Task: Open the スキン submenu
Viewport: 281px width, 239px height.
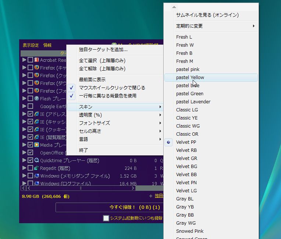Action: pyautogui.click(x=115, y=107)
